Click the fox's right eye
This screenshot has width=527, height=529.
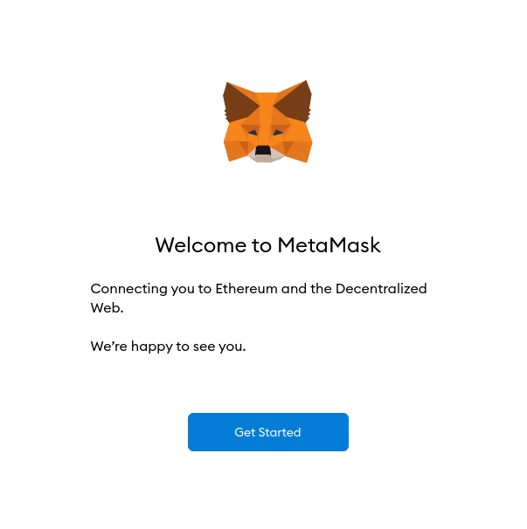278,133
